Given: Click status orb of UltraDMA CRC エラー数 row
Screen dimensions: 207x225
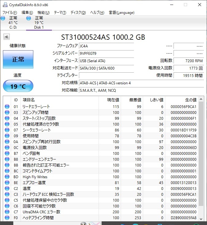Looking at the screenshot, I should (x=7, y=212).
